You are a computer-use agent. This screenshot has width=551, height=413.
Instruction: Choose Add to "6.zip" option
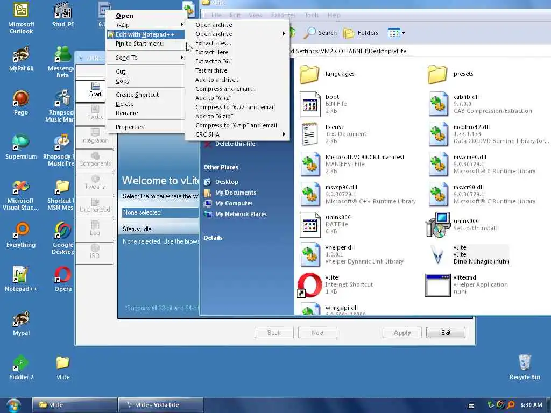pos(237,116)
